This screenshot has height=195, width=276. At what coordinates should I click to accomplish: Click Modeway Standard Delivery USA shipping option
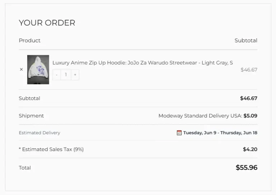(200, 116)
